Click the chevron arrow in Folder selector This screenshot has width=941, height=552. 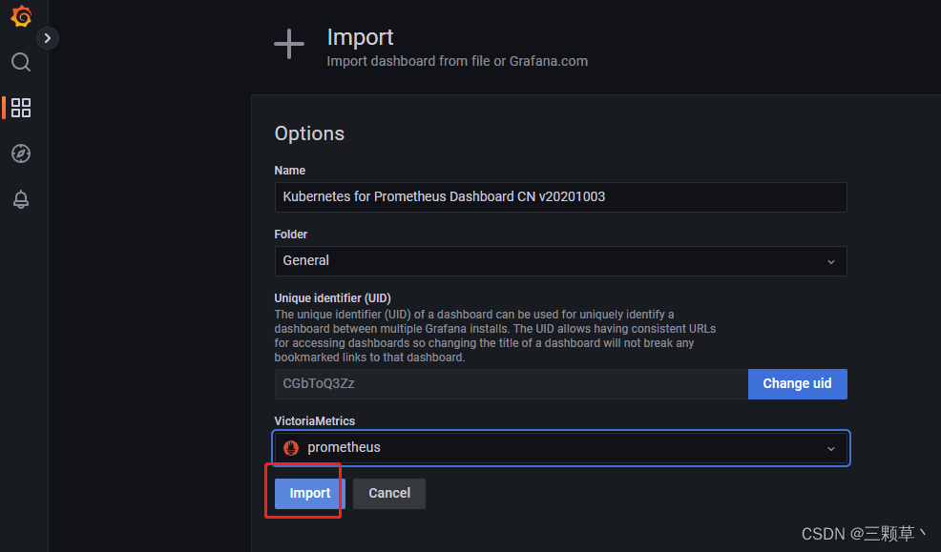tap(831, 262)
